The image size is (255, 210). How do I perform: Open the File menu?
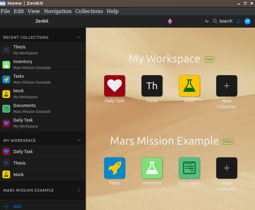[x=5, y=11]
